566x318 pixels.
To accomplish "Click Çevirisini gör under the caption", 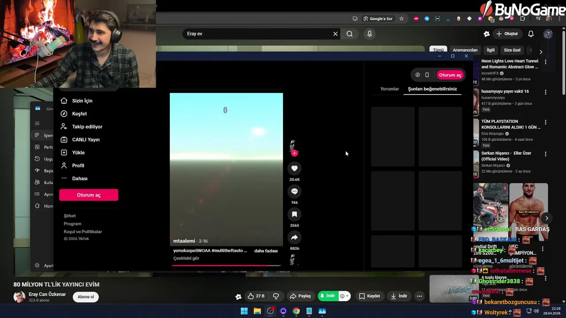I will coord(186,258).
